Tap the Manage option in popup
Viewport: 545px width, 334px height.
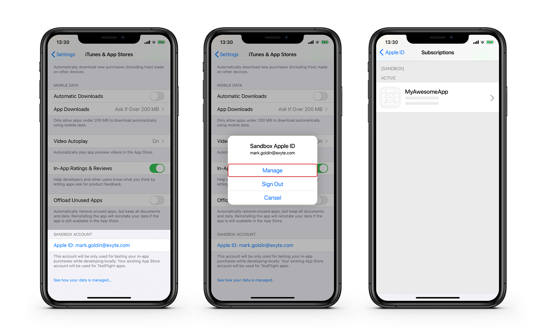click(x=272, y=170)
